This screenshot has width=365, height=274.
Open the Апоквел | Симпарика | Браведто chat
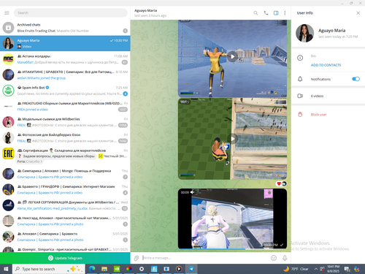tap(65, 237)
